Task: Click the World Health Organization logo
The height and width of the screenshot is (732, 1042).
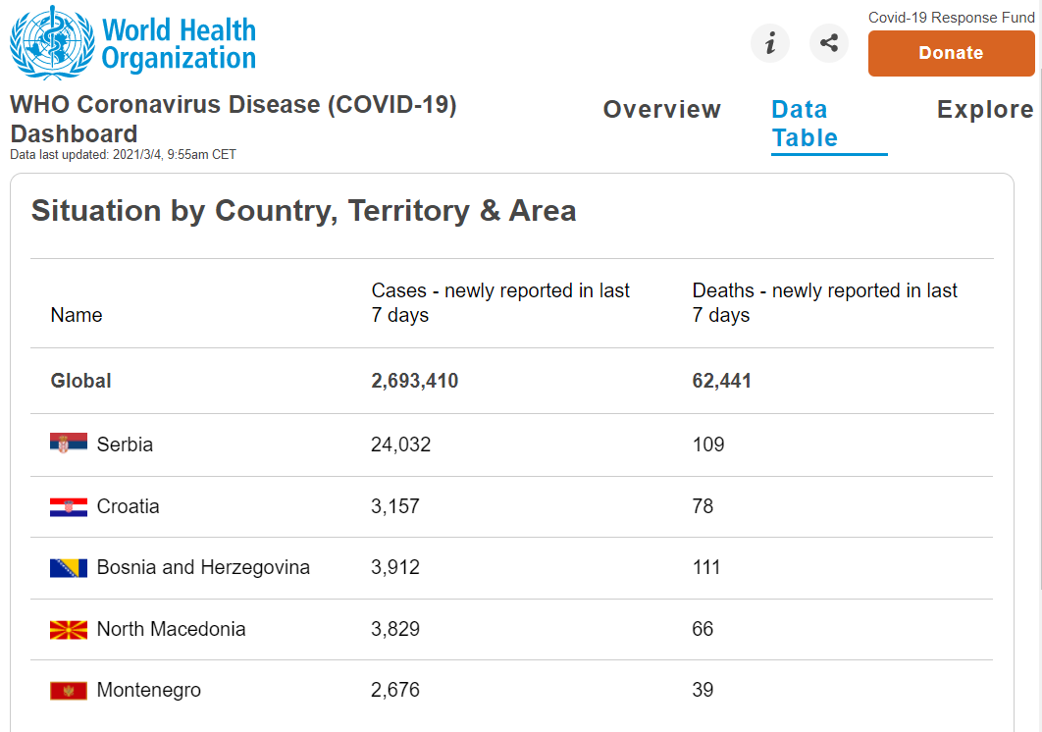Action: tap(132, 42)
